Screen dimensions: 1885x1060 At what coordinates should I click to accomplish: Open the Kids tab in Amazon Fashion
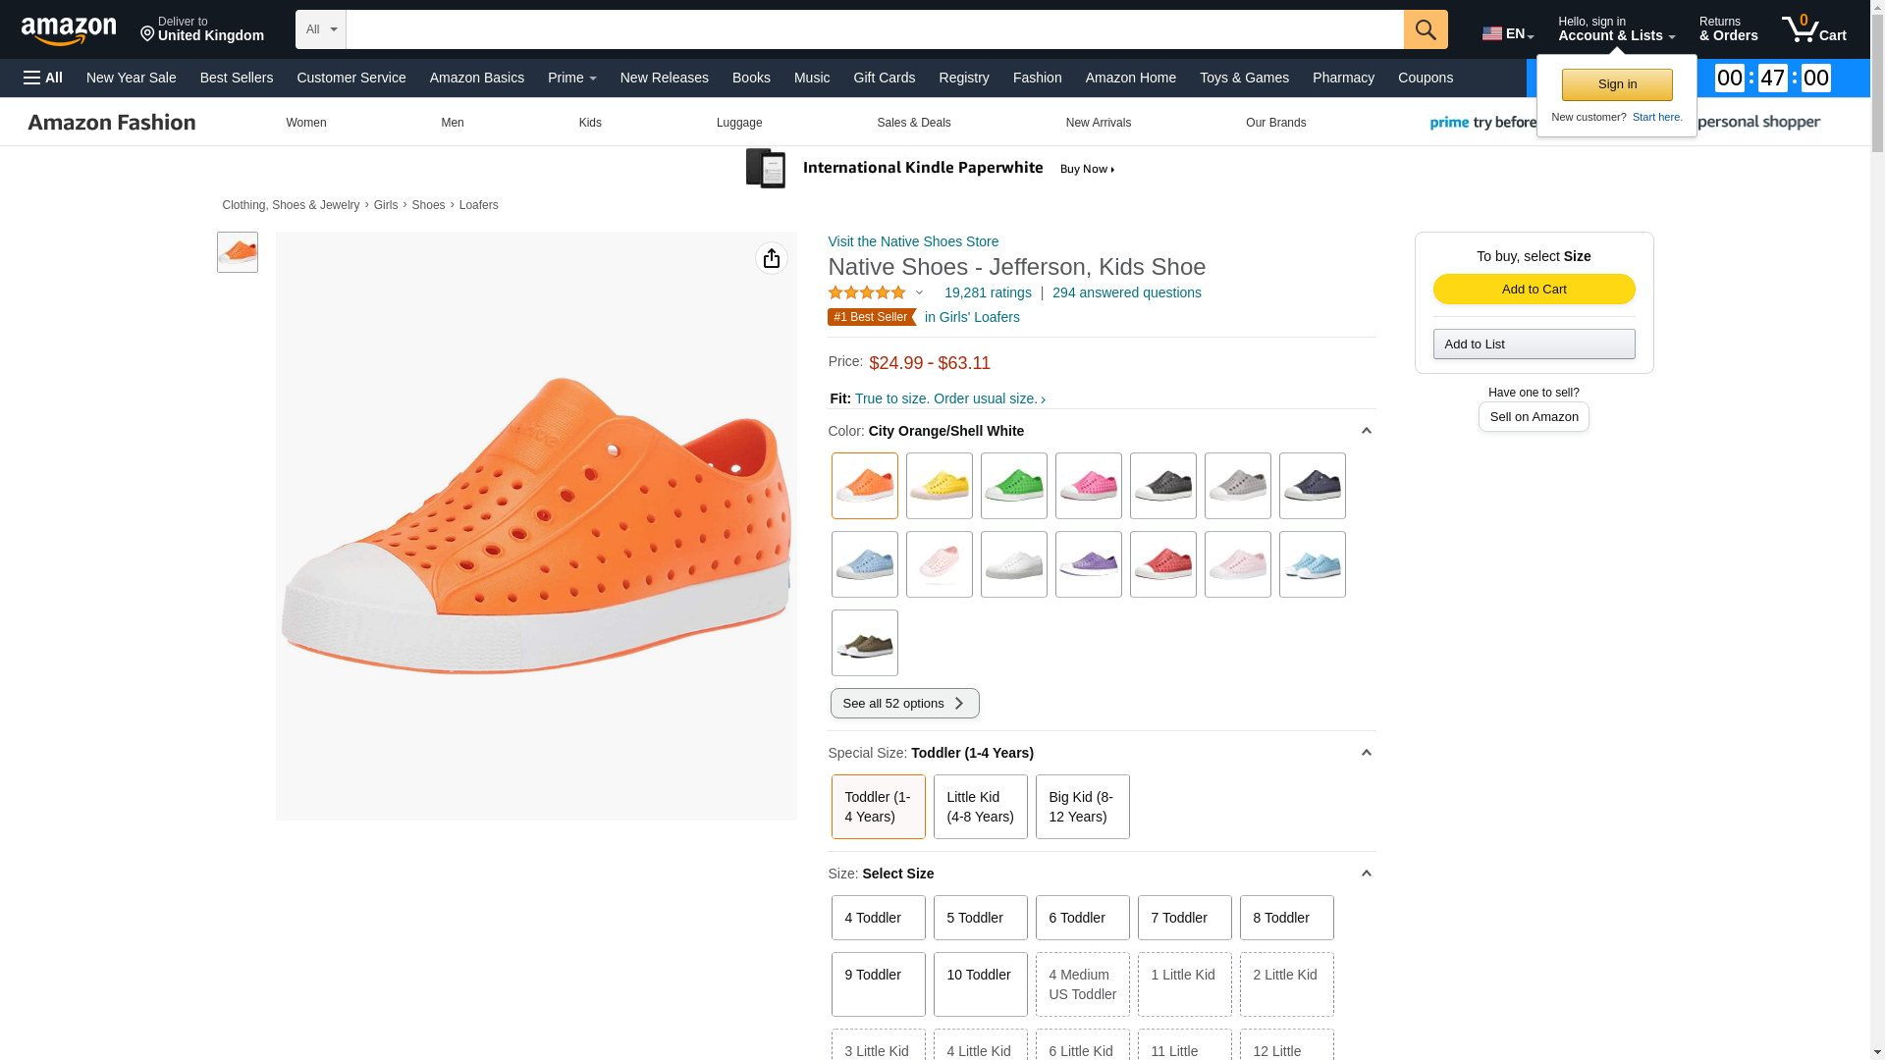(590, 123)
